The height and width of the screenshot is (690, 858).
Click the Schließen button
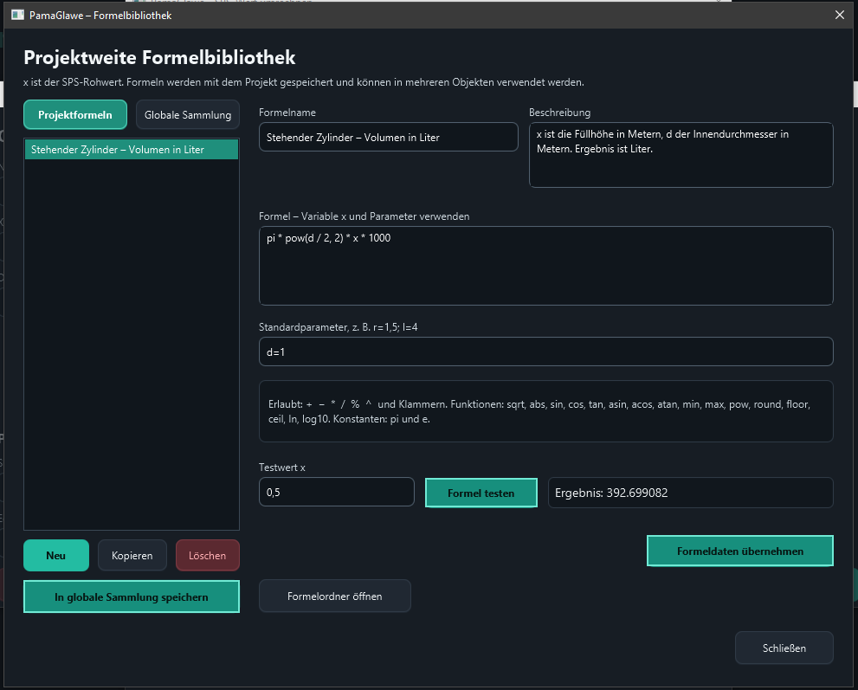784,648
